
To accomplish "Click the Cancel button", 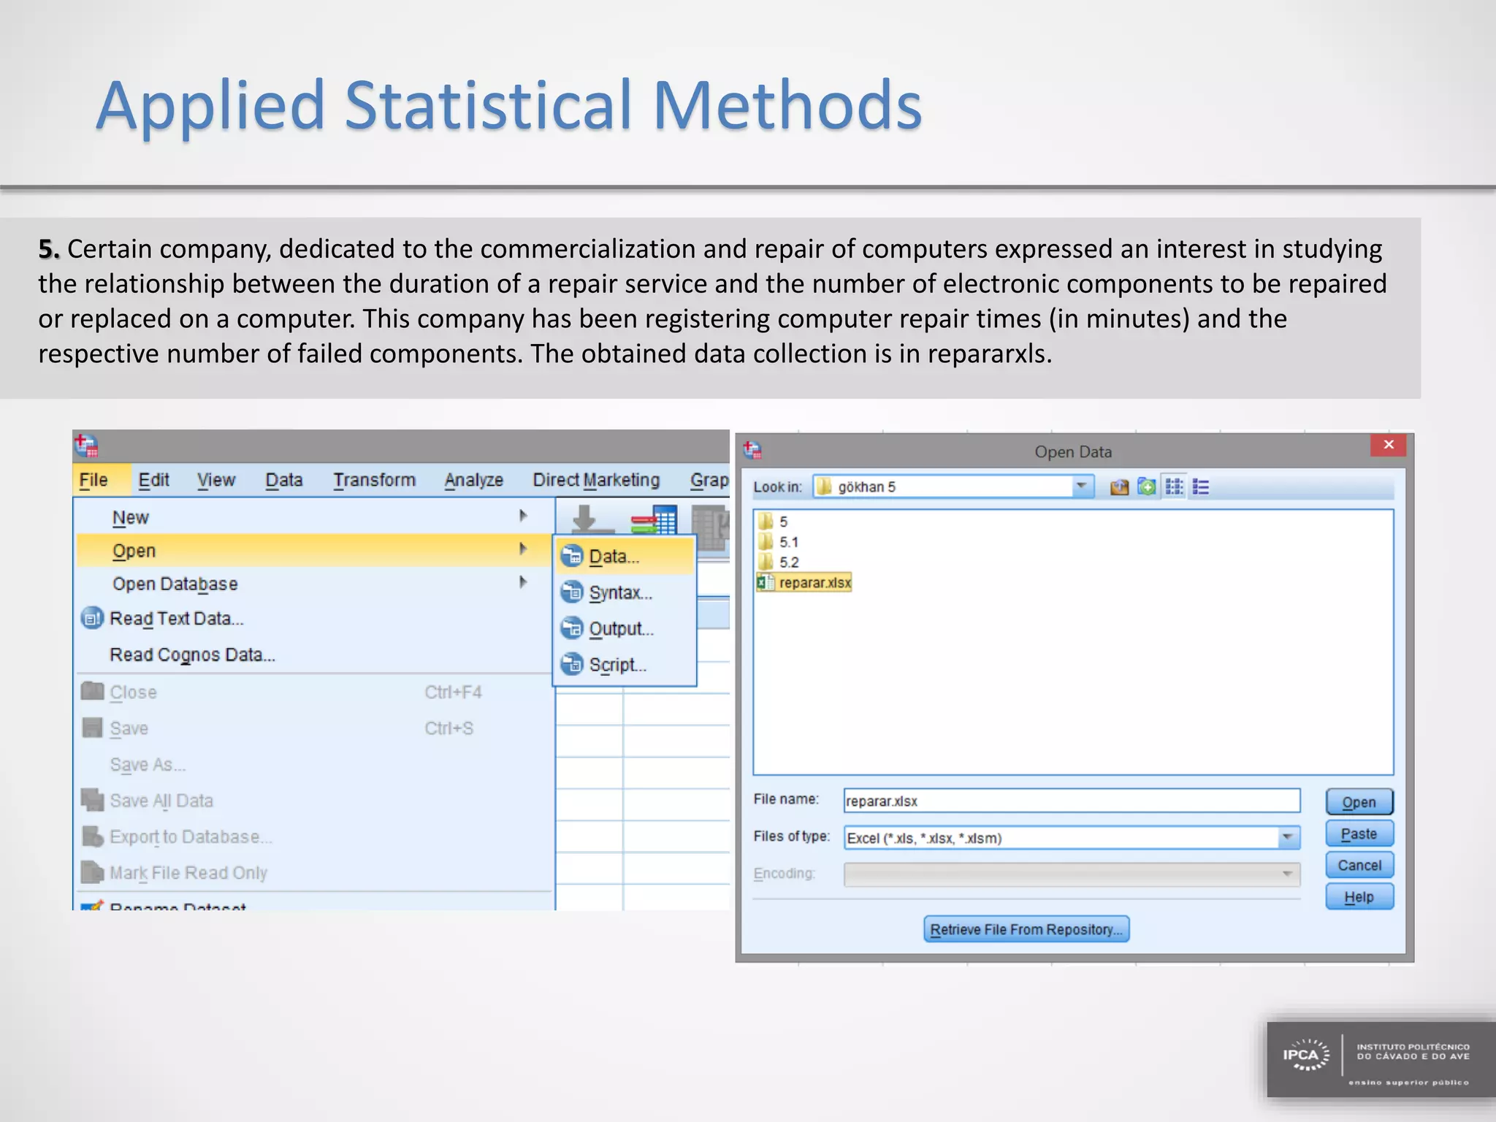I will coord(1359,865).
